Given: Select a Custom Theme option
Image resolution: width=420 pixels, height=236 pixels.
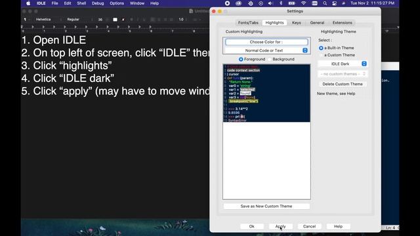Looking at the screenshot, I should (x=337, y=55).
